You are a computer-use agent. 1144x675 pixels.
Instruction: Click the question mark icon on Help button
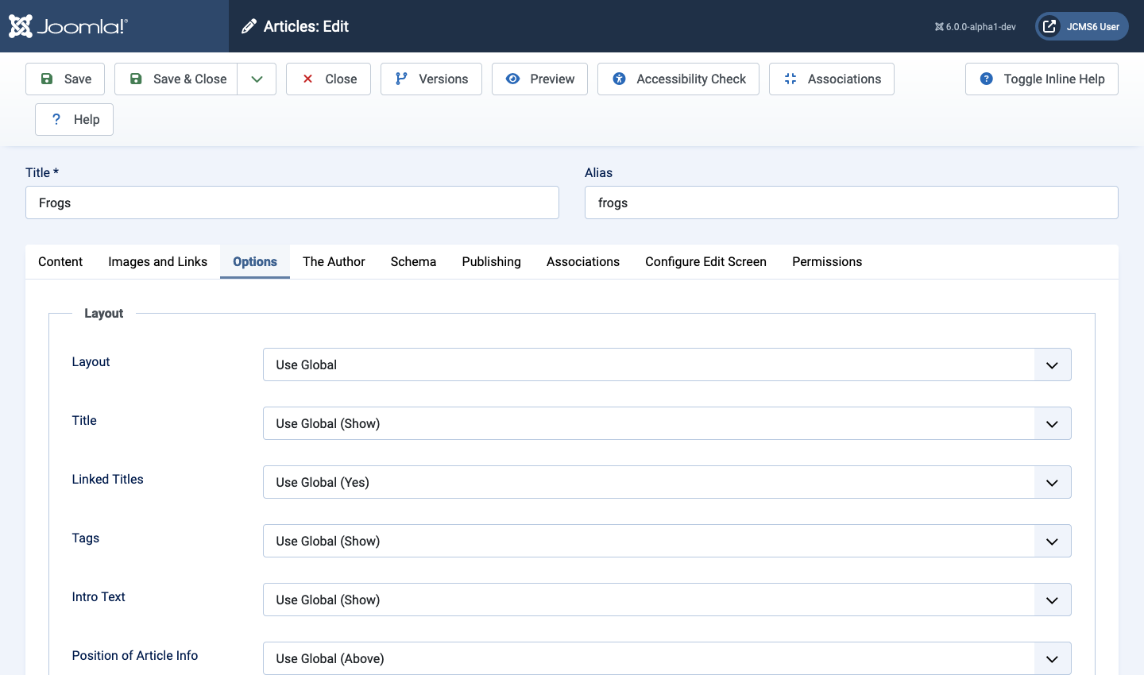click(56, 119)
